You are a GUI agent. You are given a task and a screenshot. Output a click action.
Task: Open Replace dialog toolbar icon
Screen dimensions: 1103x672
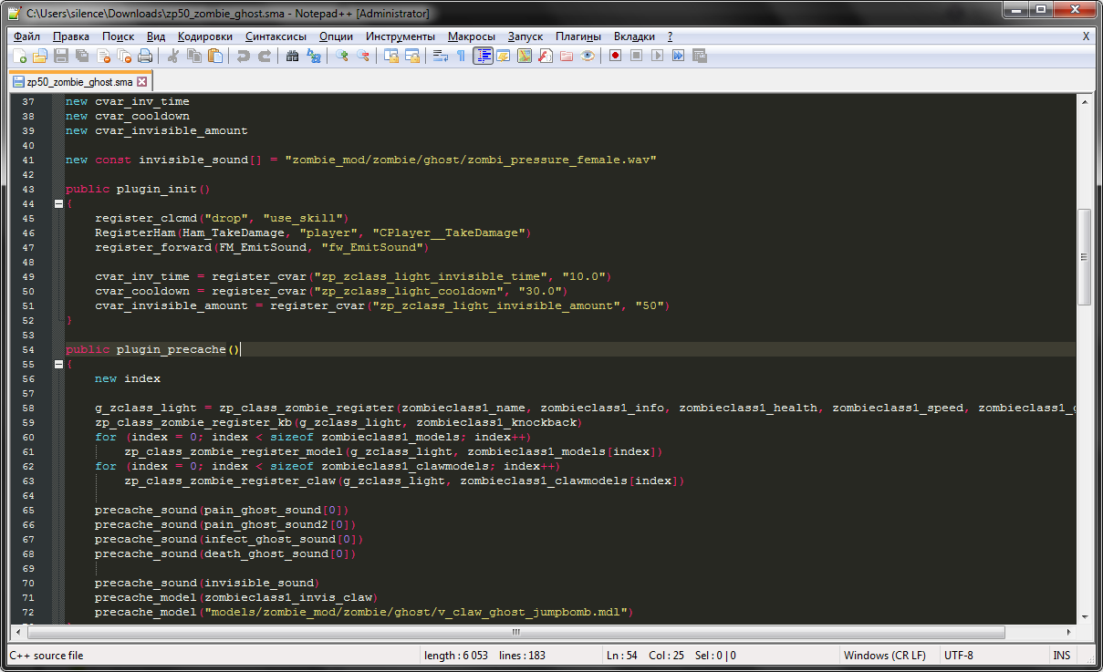coord(314,56)
